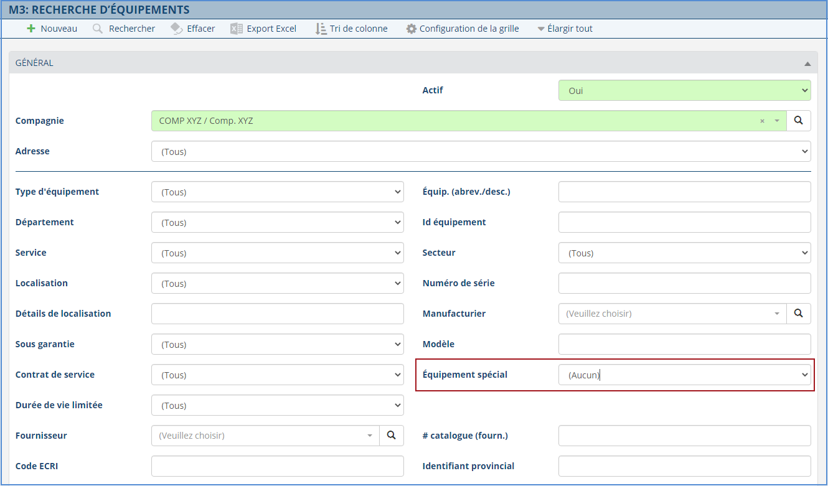The height and width of the screenshot is (486, 828).
Task: Click the Compagnie field label
Action: point(40,121)
